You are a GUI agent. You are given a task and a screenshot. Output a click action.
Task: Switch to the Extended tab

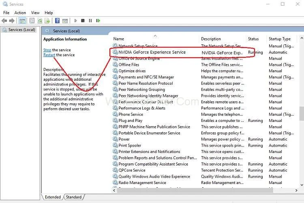click(x=53, y=197)
